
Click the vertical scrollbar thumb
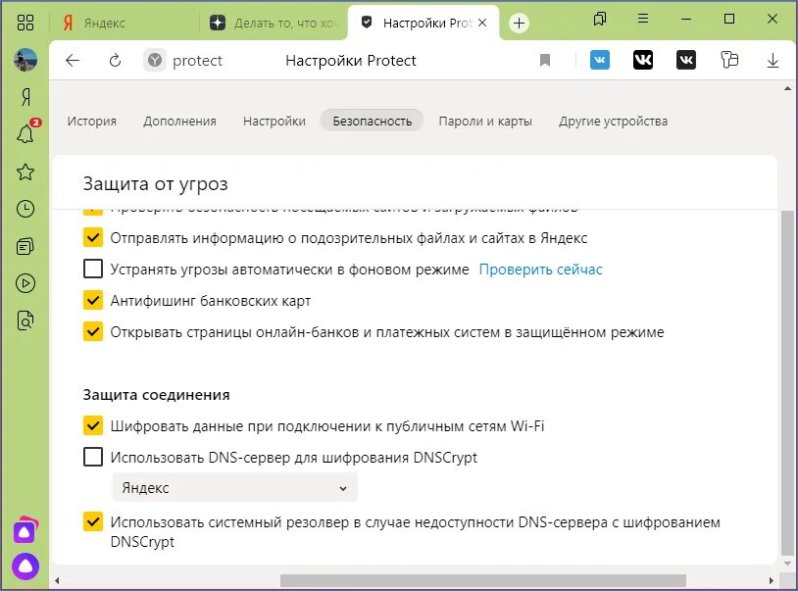787,382
